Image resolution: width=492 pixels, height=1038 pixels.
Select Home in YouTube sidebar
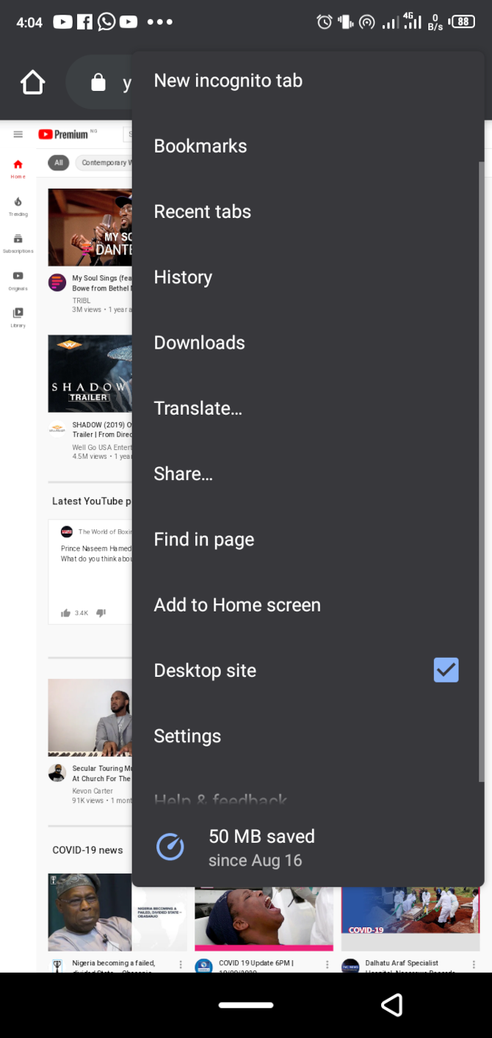click(18, 169)
